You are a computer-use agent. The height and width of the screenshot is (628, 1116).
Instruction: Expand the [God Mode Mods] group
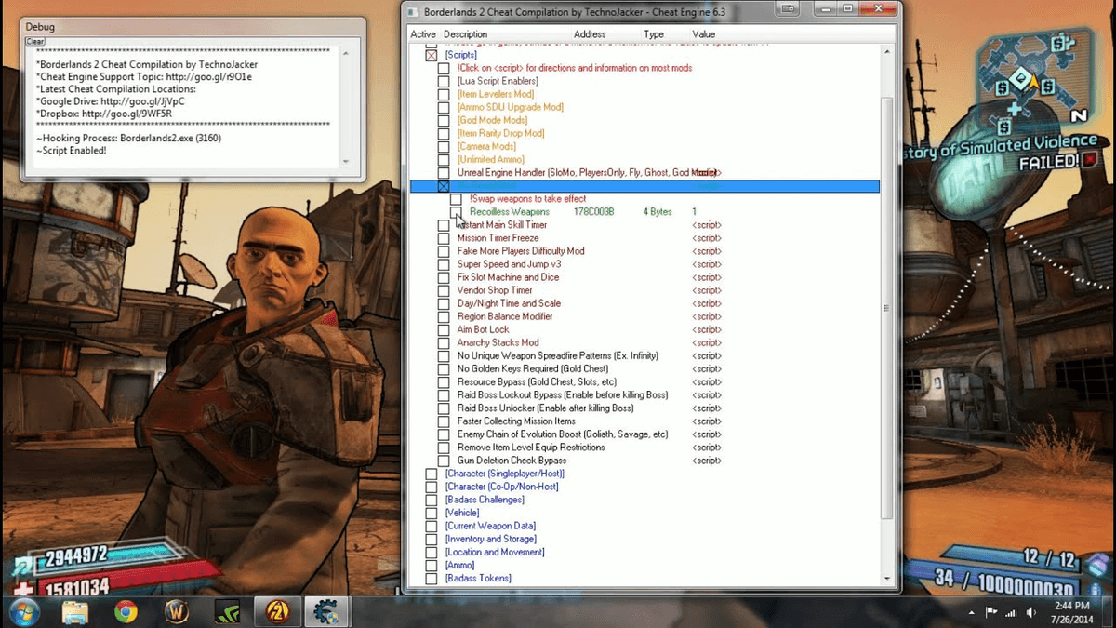[444, 120]
